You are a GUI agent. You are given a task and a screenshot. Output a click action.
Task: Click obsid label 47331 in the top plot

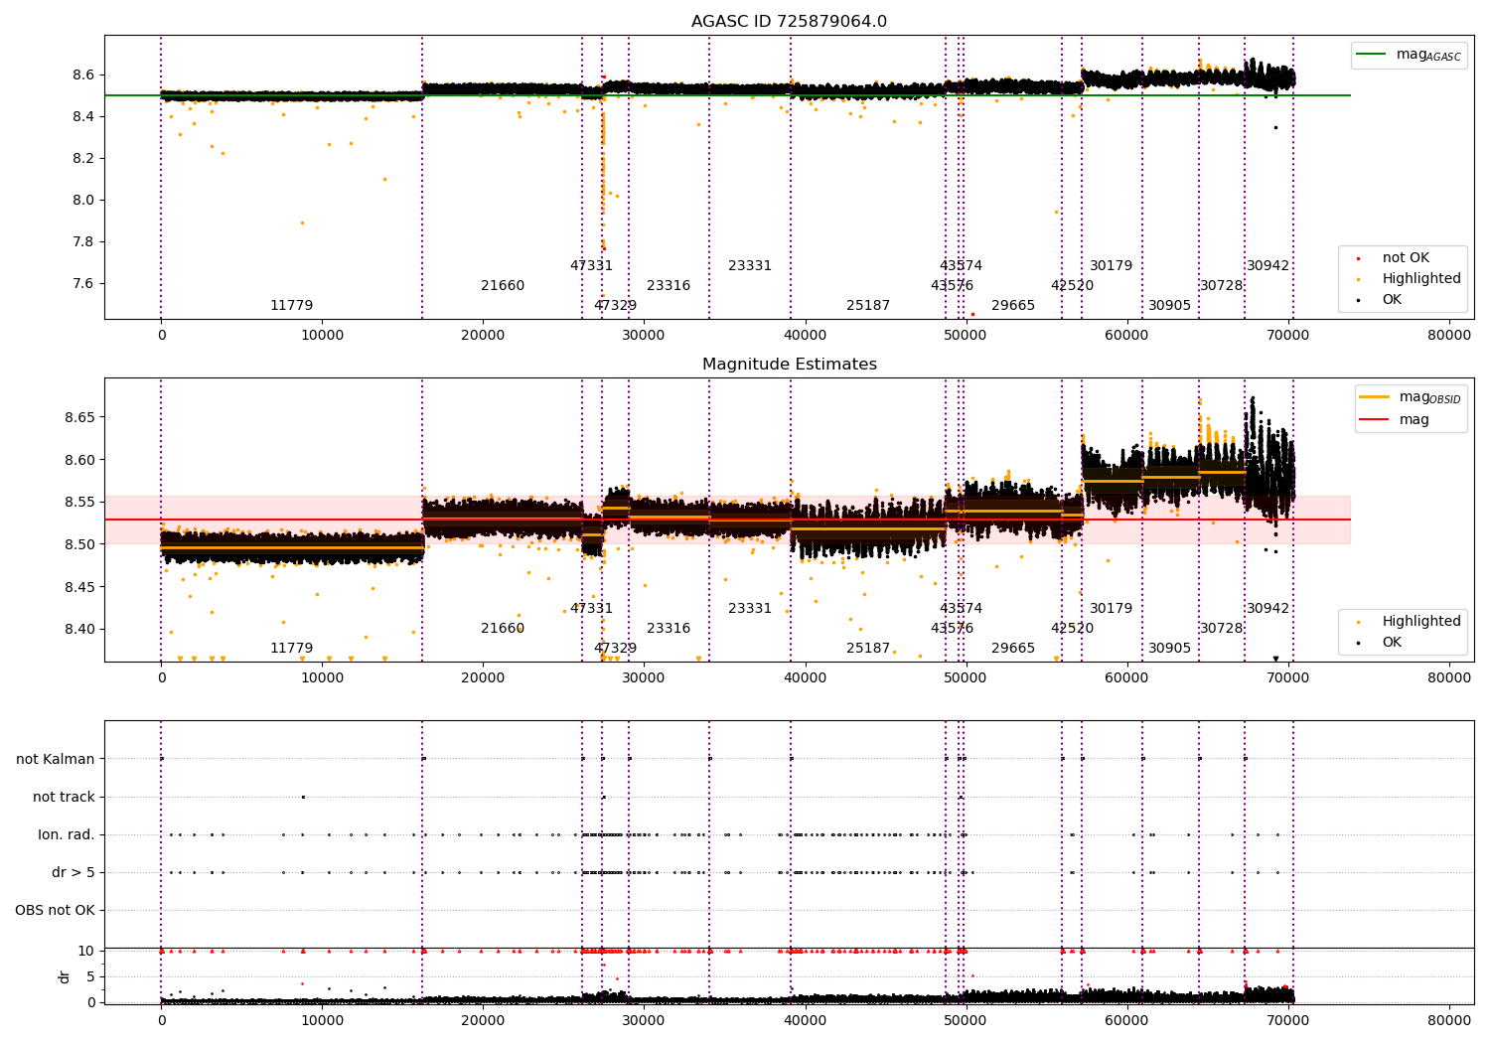(592, 266)
